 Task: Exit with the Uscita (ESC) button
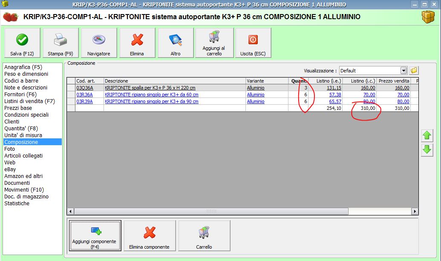(x=253, y=43)
